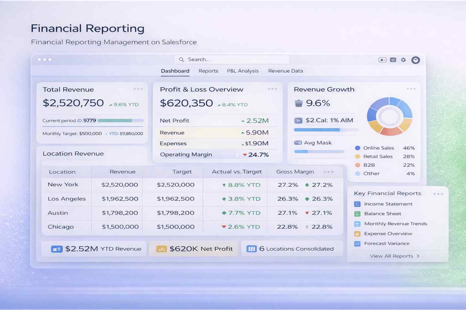Click inside the Search field
Image resolution: width=466 pixels, height=310 pixels.
pyautogui.click(x=232, y=59)
